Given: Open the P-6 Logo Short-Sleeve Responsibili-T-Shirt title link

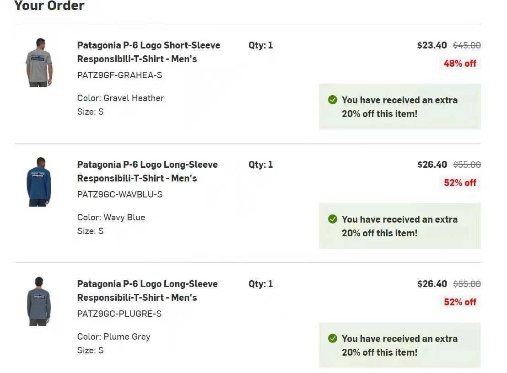Looking at the screenshot, I should click(x=148, y=52).
